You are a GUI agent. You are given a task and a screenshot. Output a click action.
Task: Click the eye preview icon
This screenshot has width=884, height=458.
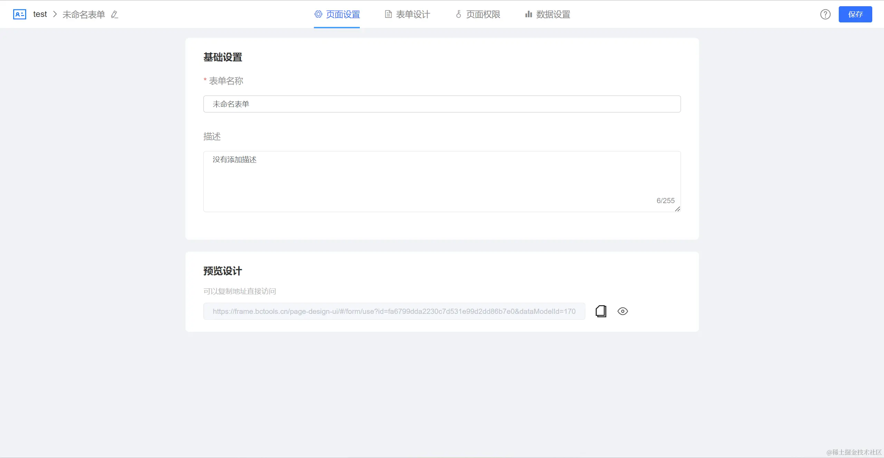click(623, 311)
